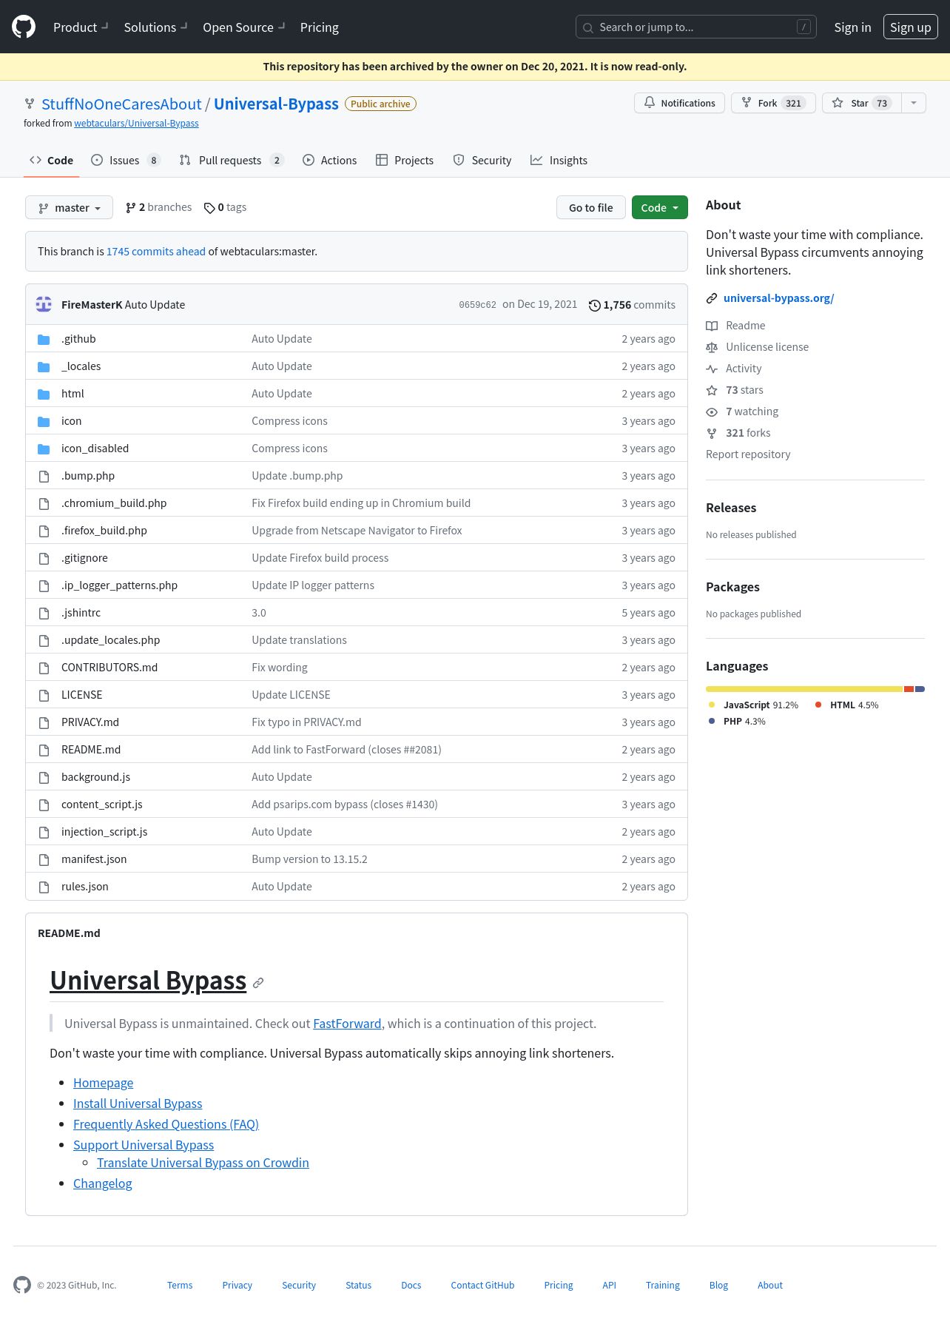Open the FastForward link in README

[347, 1024]
